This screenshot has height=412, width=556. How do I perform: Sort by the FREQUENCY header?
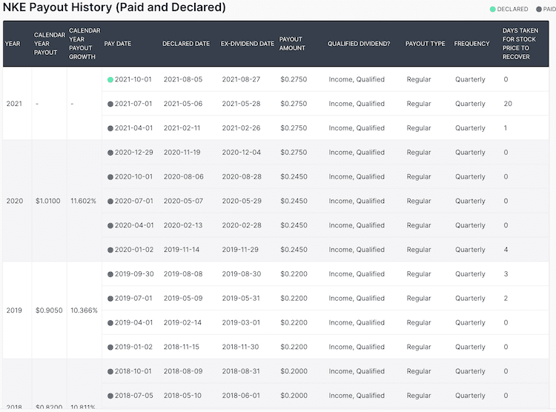(471, 44)
